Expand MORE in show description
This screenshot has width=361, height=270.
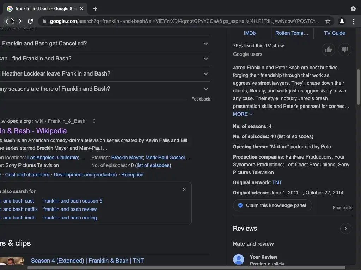pos(243,114)
